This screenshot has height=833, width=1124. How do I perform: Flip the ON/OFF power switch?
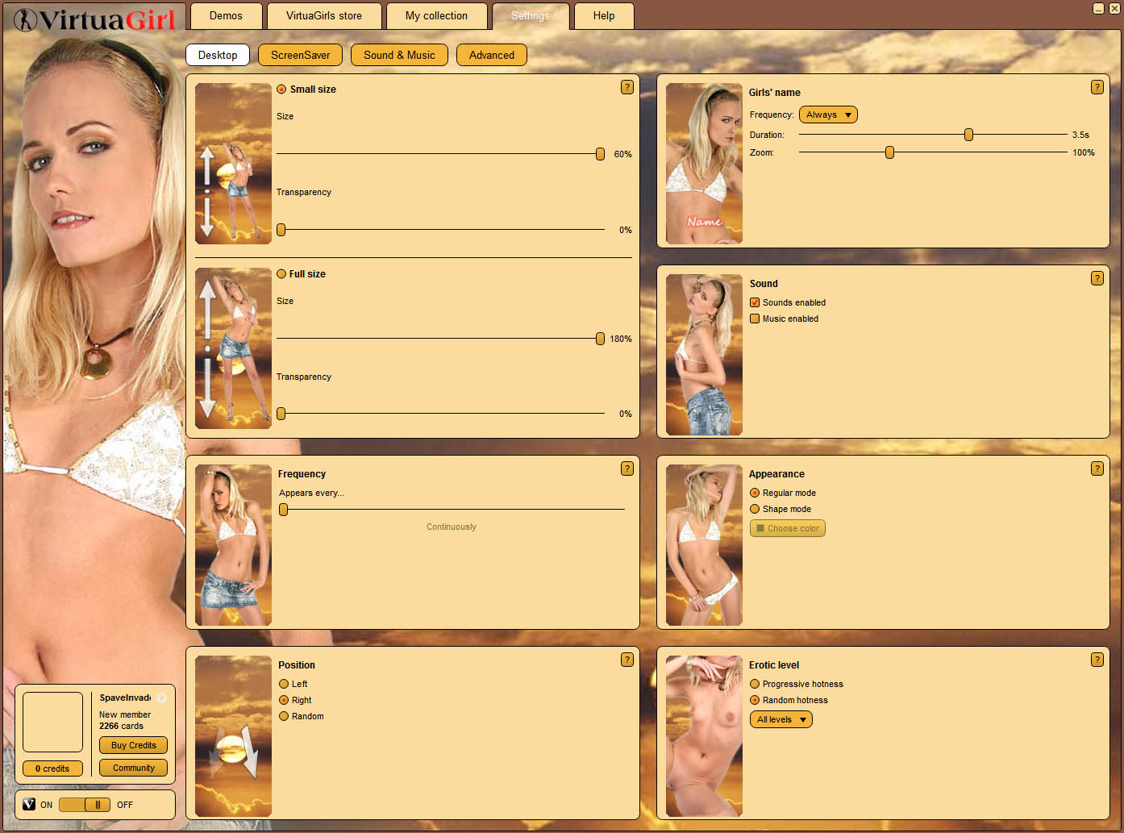85,805
